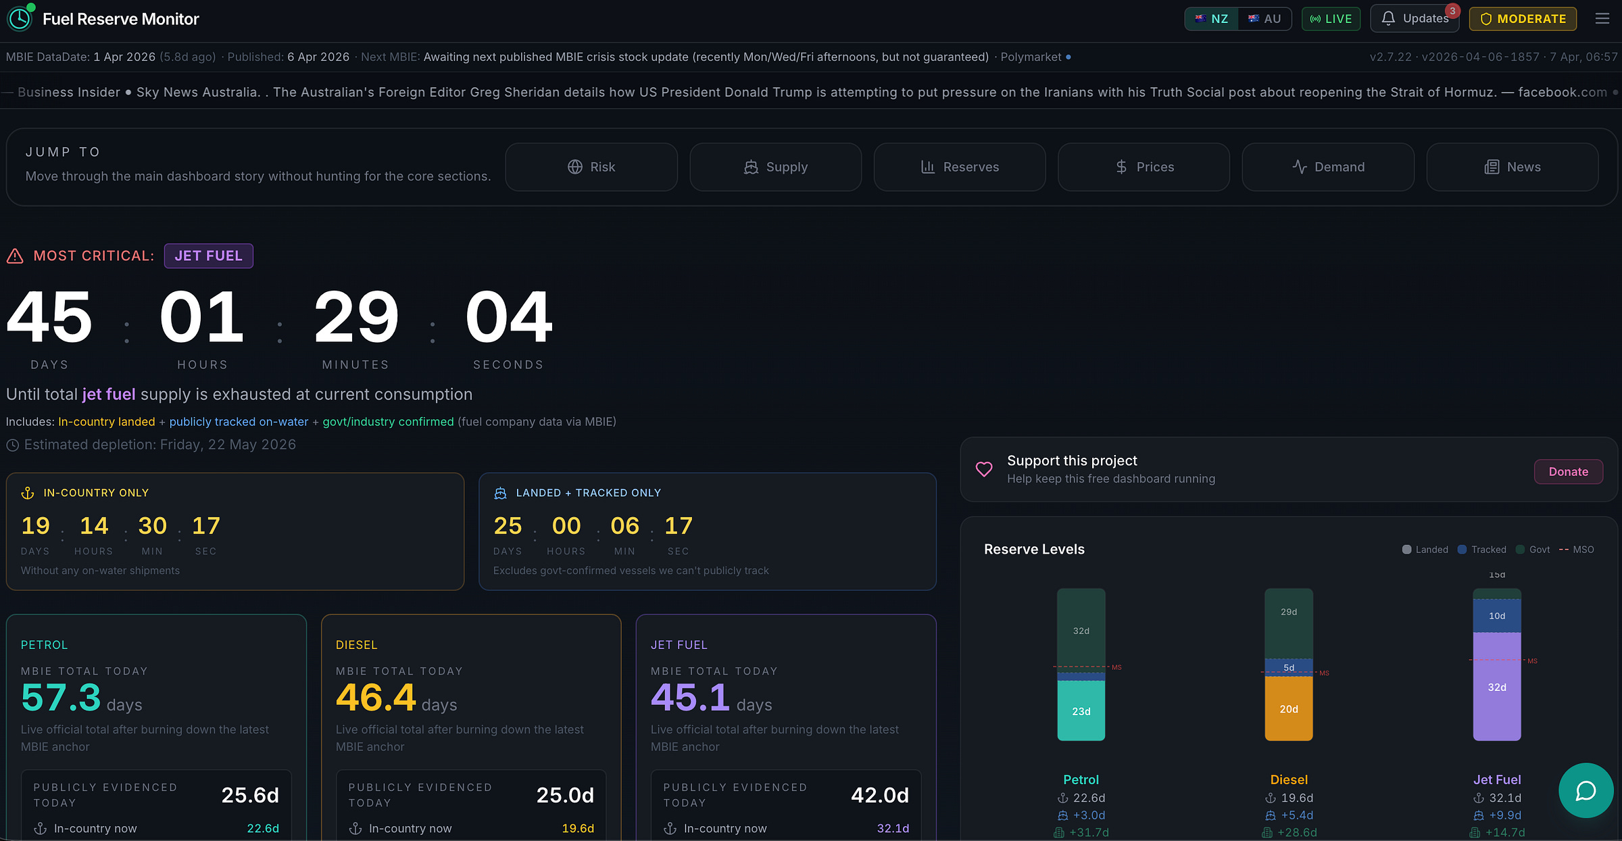Click the Jet Fuel '45.1 days' MBIE total

pos(712,698)
